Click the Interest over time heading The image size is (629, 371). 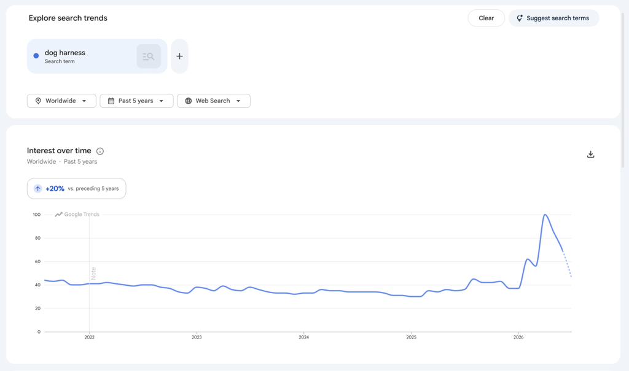[59, 151]
